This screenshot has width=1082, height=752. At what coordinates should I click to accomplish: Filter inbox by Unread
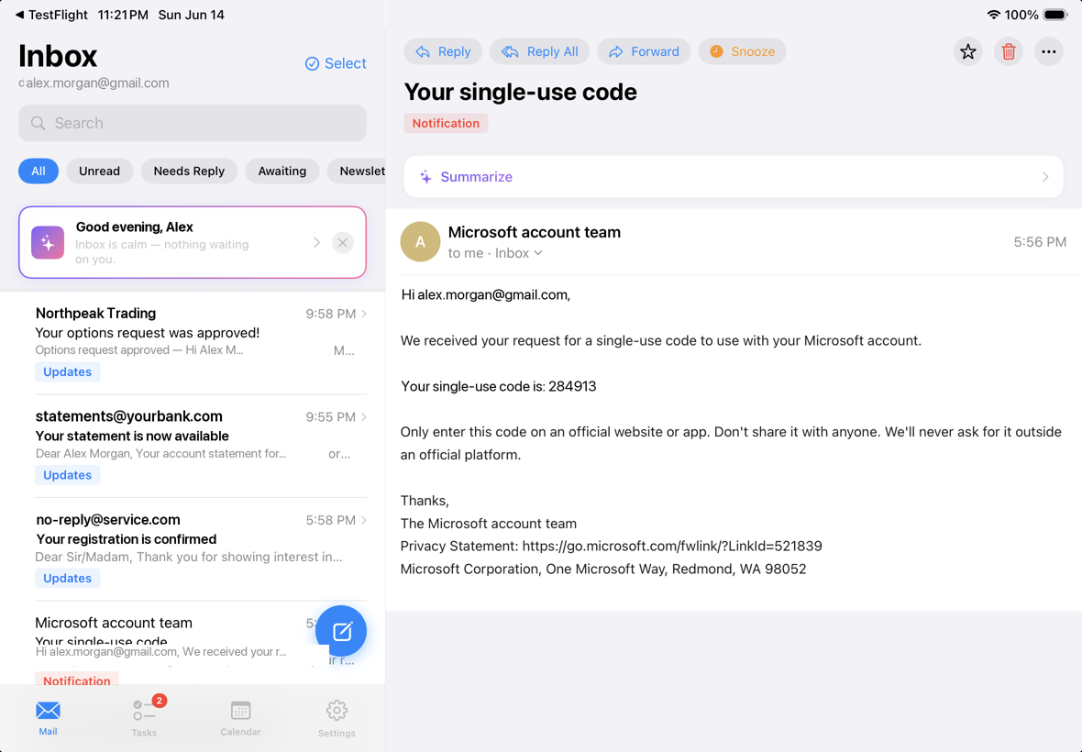tap(99, 171)
